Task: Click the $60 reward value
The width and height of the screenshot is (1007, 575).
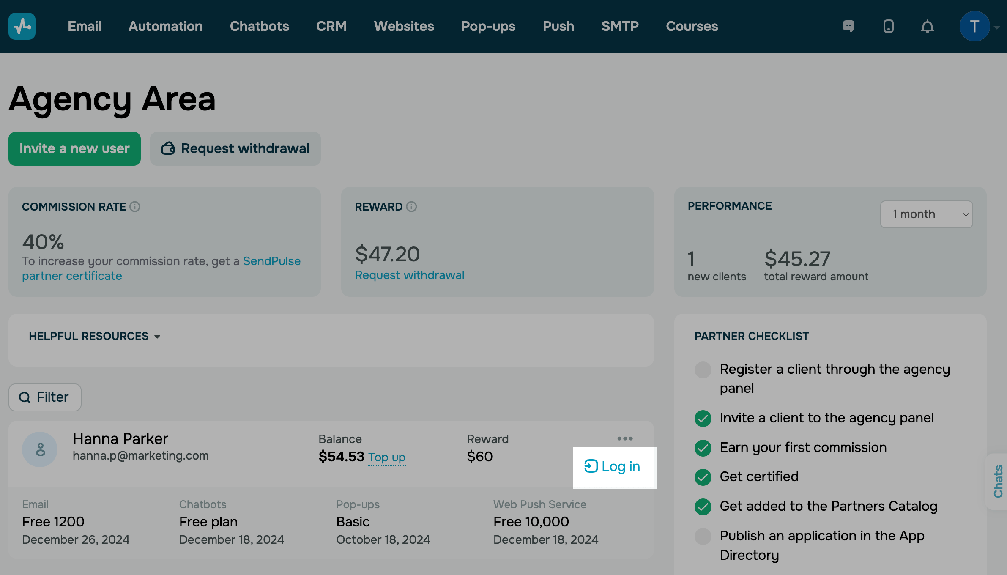Action: coord(480,457)
